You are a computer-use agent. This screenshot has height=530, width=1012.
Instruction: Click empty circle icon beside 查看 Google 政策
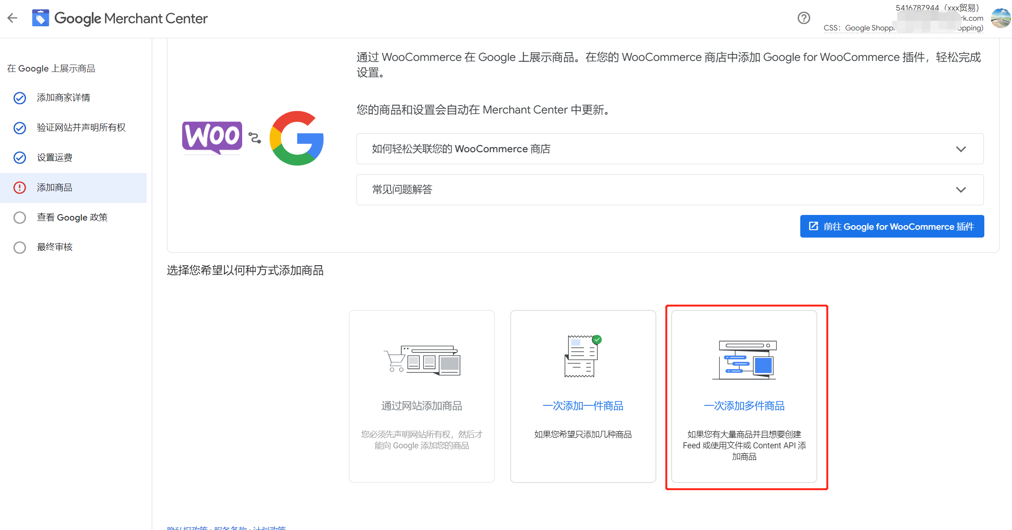[20, 217]
